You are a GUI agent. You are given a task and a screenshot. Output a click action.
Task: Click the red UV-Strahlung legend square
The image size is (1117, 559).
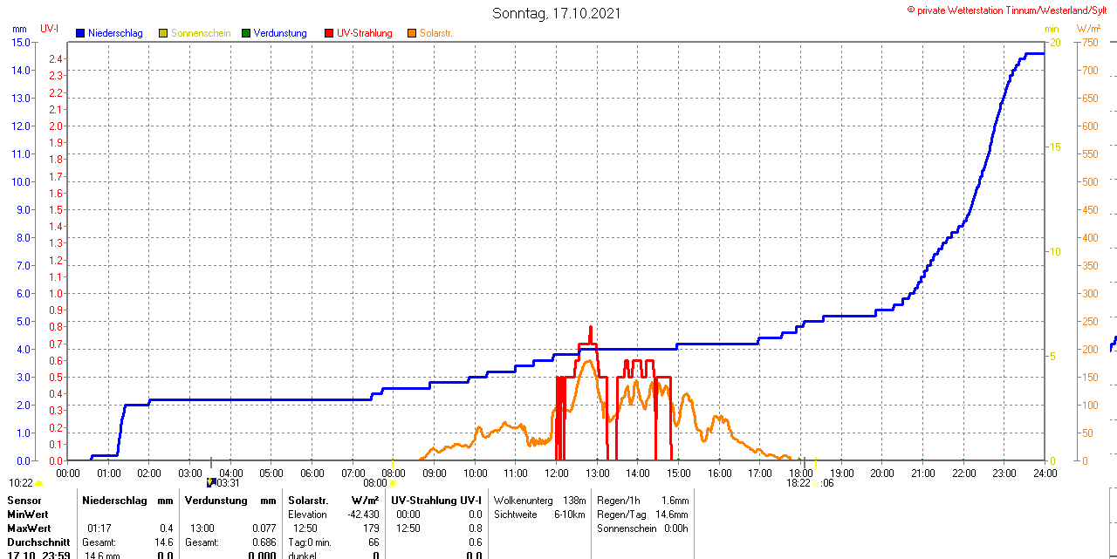(x=329, y=33)
